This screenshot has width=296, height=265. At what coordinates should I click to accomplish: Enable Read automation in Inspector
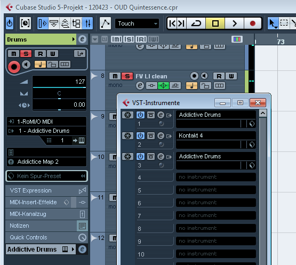pos(41,54)
